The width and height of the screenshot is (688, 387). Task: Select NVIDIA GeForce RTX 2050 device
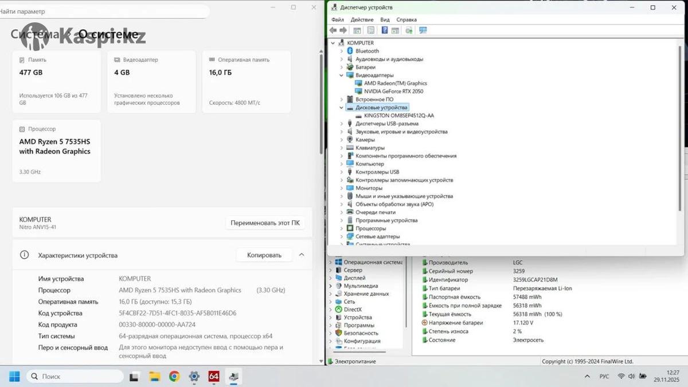coord(393,91)
